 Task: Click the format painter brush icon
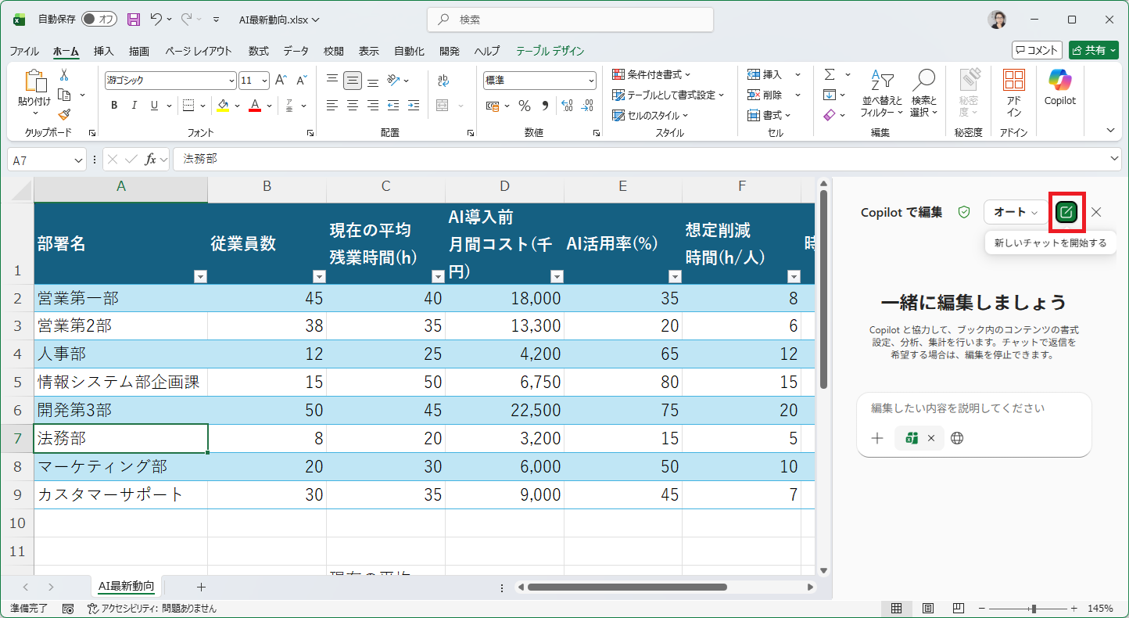click(64, 115)
